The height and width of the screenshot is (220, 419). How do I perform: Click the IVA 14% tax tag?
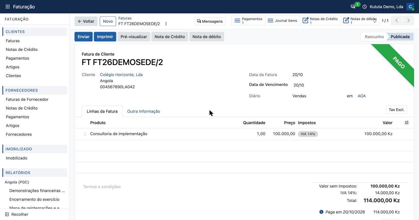(x=308, y=134)
